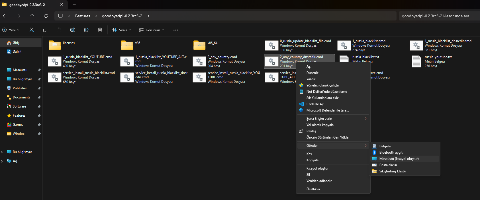Image resolution: width=480 pixels, height=200 pixels.
Task: Click the Share icon in toolbar
Action: click(x=86, y=30)
